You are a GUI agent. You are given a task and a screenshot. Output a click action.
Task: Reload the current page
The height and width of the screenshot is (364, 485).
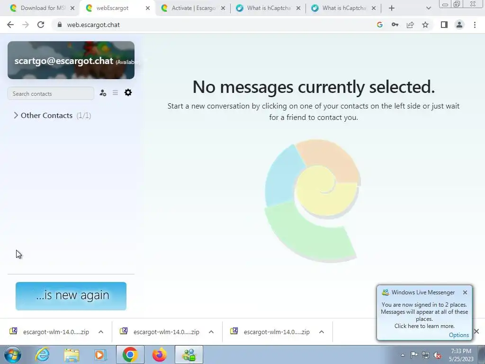(41, 25)
